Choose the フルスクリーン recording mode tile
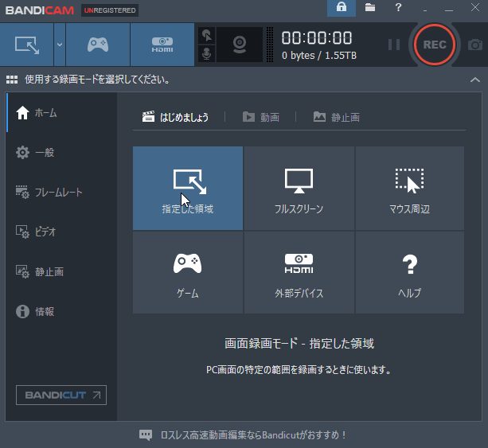 coord(299,189)
